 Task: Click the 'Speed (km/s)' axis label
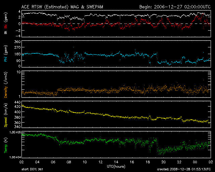click(x=6, y=115)
